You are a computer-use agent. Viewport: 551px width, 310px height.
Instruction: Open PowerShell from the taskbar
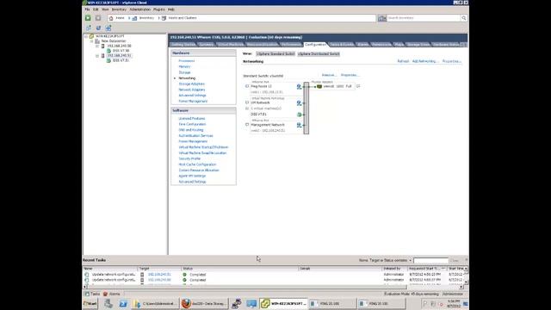point(123,304)
